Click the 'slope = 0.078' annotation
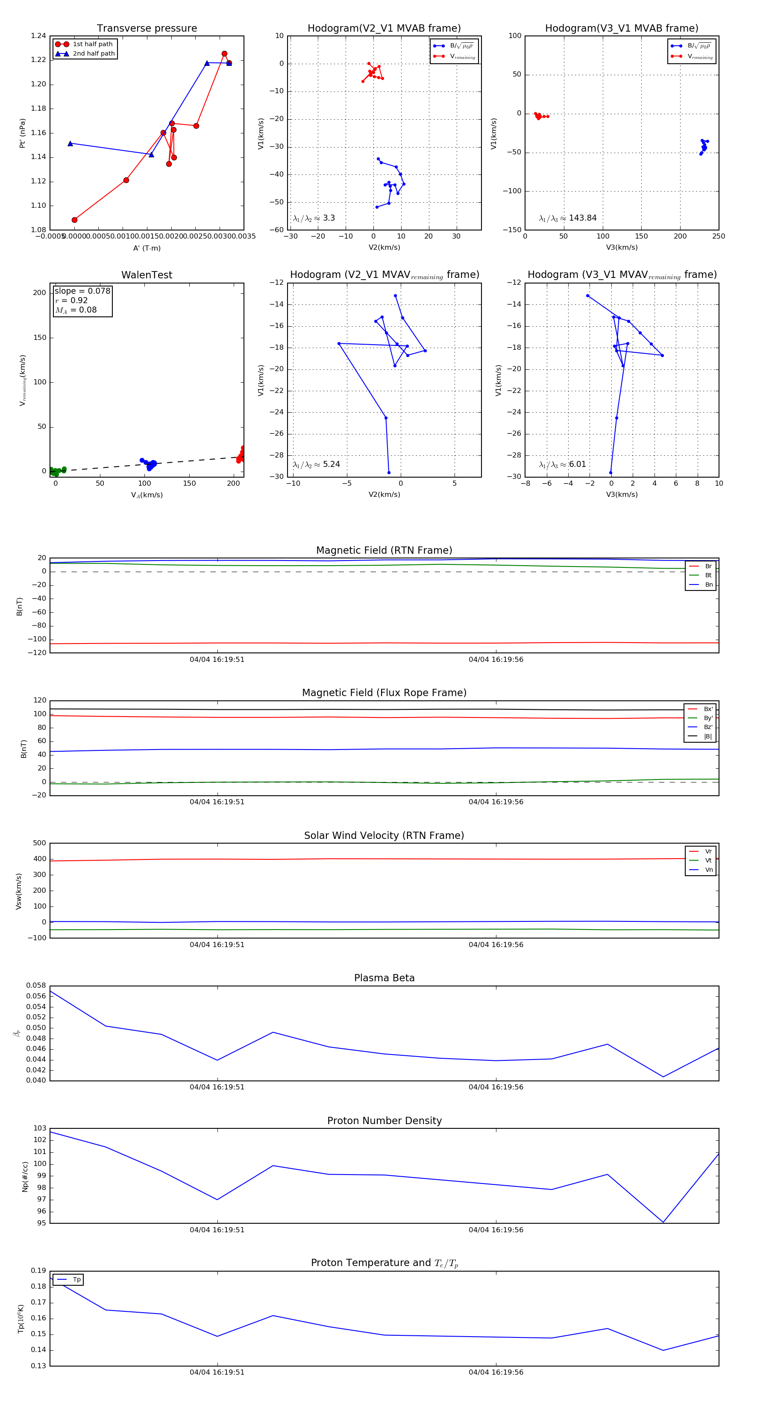 pyautogui.click(x=82, y=291)
